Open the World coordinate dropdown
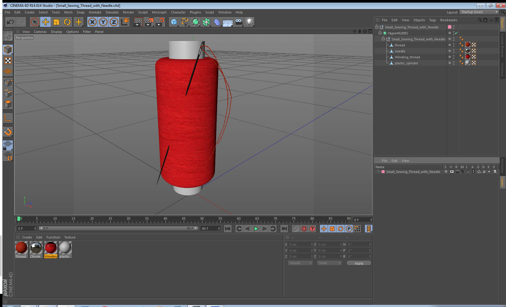The image size is (506, 307). [300, 263]
